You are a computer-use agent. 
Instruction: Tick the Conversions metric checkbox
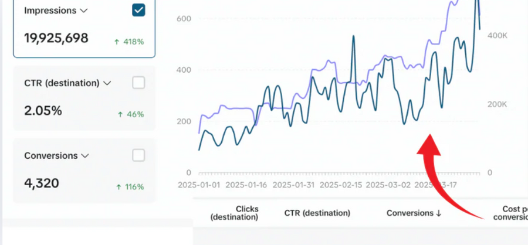click(138, 155)
